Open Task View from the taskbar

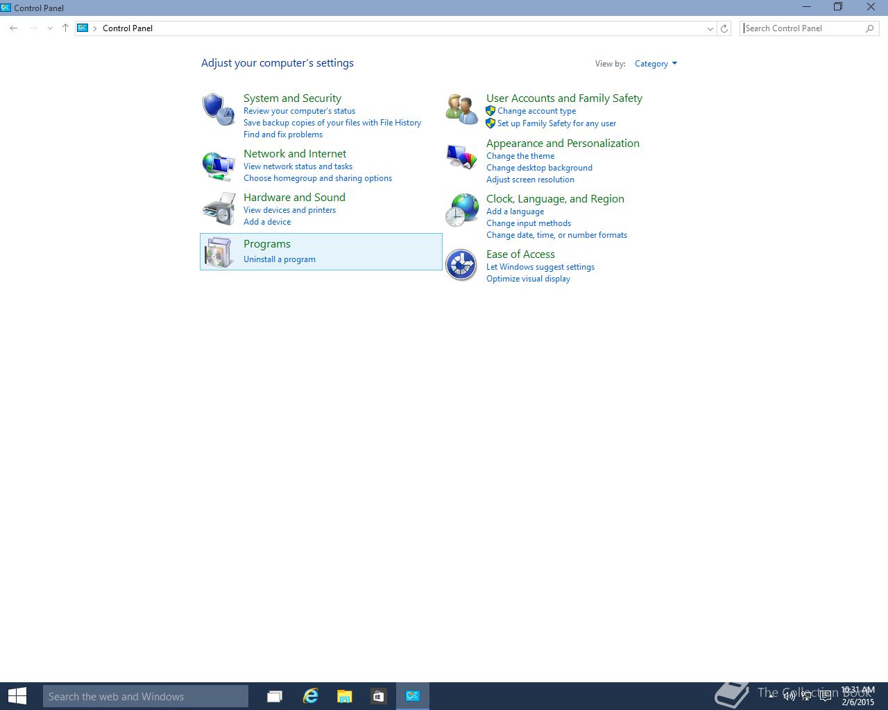point(275,696)
